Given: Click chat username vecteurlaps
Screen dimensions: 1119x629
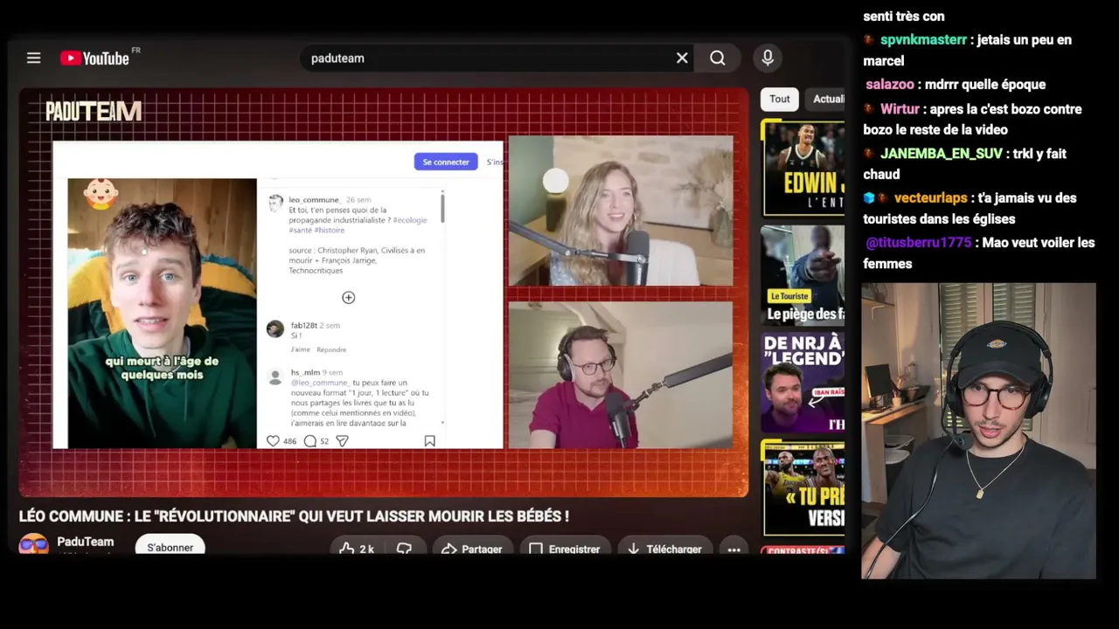Looking at the screenshot, I should (930, 198).
